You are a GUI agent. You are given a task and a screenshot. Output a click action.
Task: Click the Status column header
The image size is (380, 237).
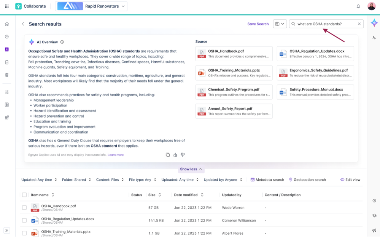tap(137, 195)
